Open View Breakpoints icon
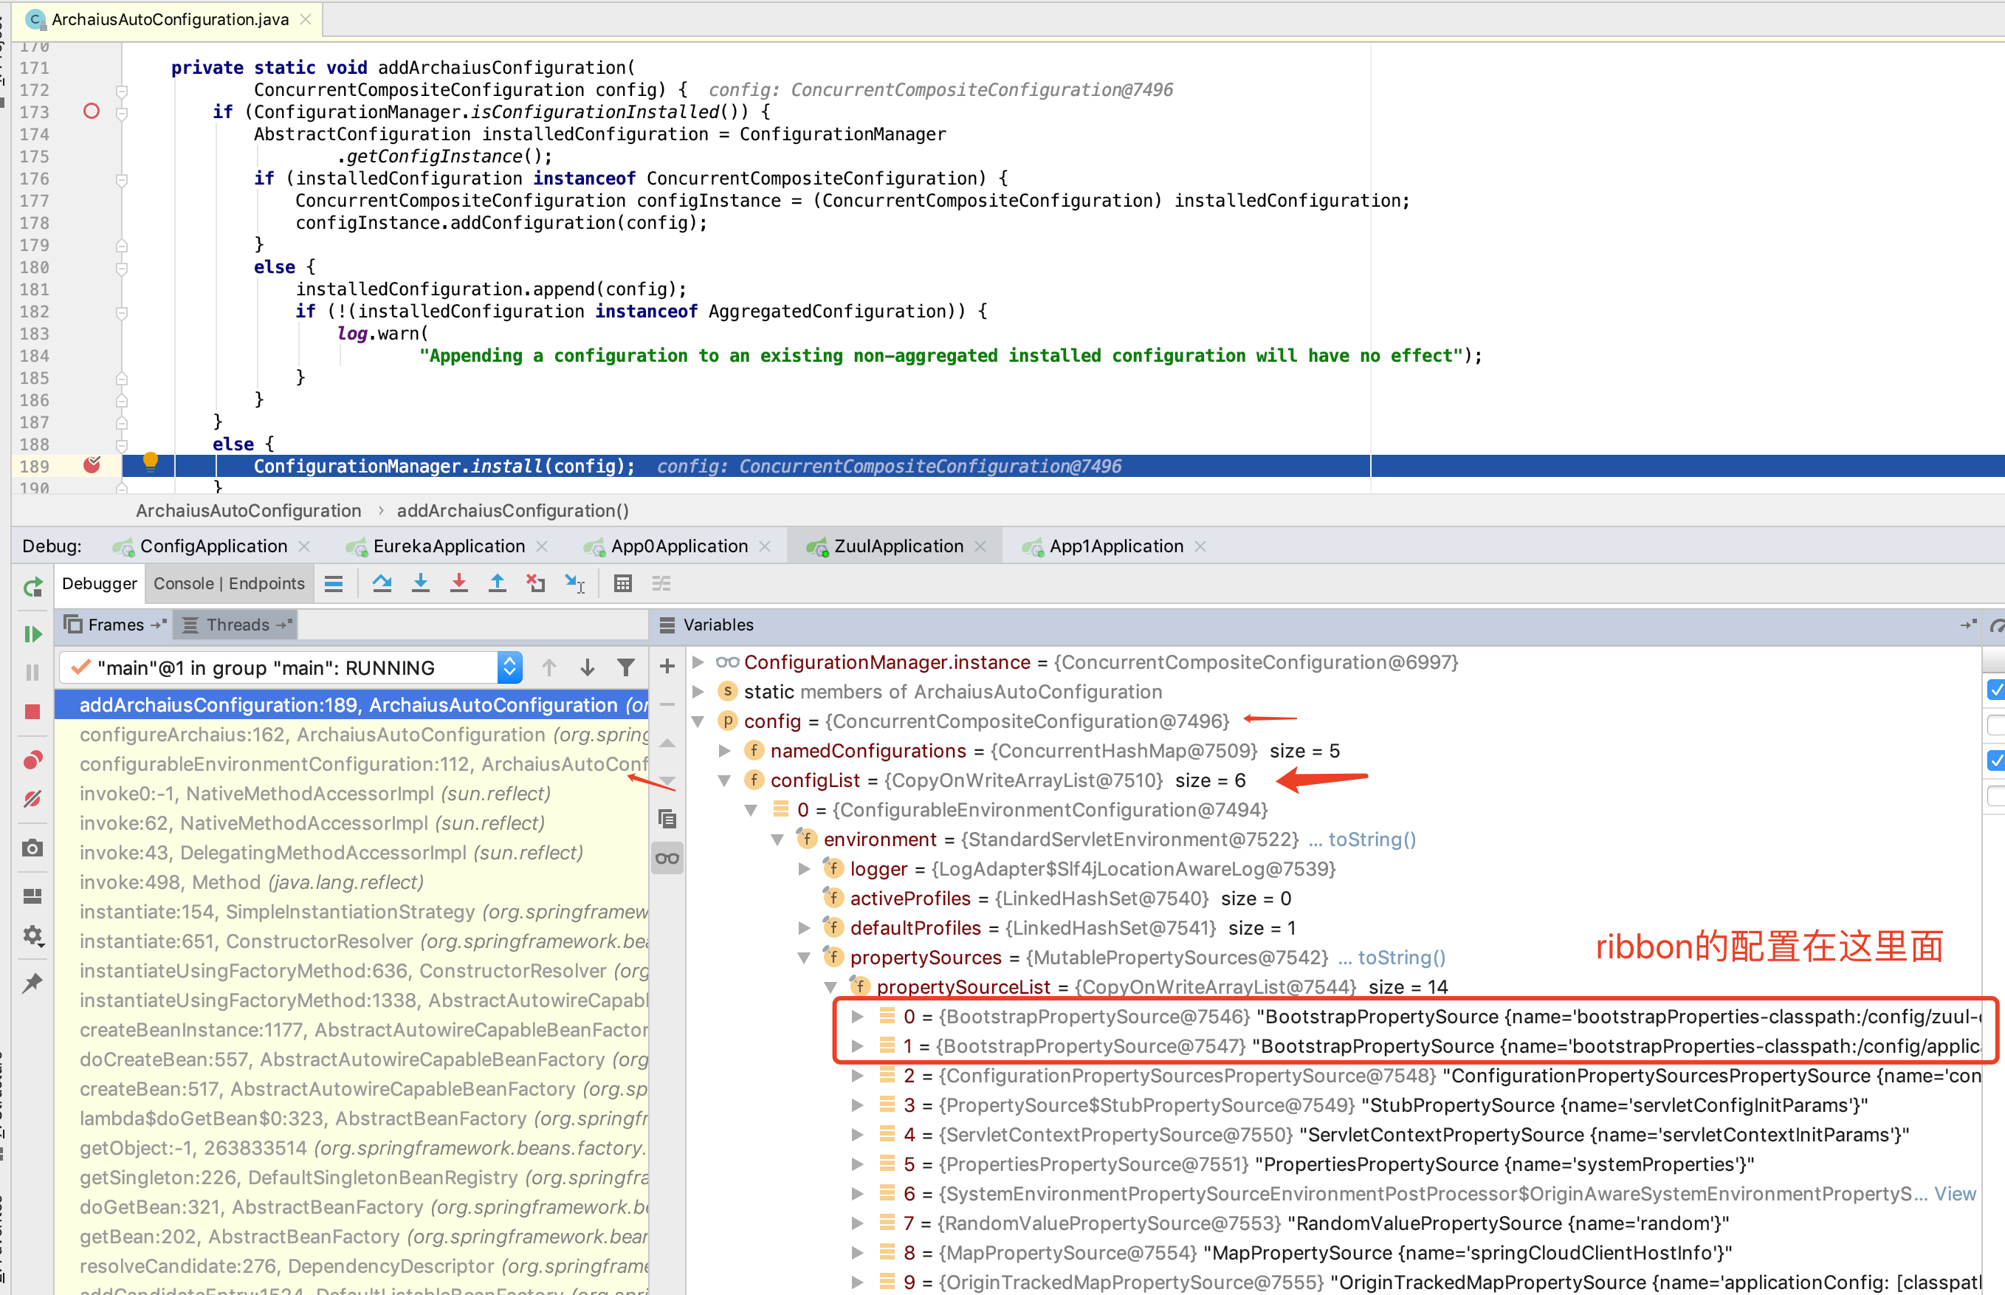 32,760
